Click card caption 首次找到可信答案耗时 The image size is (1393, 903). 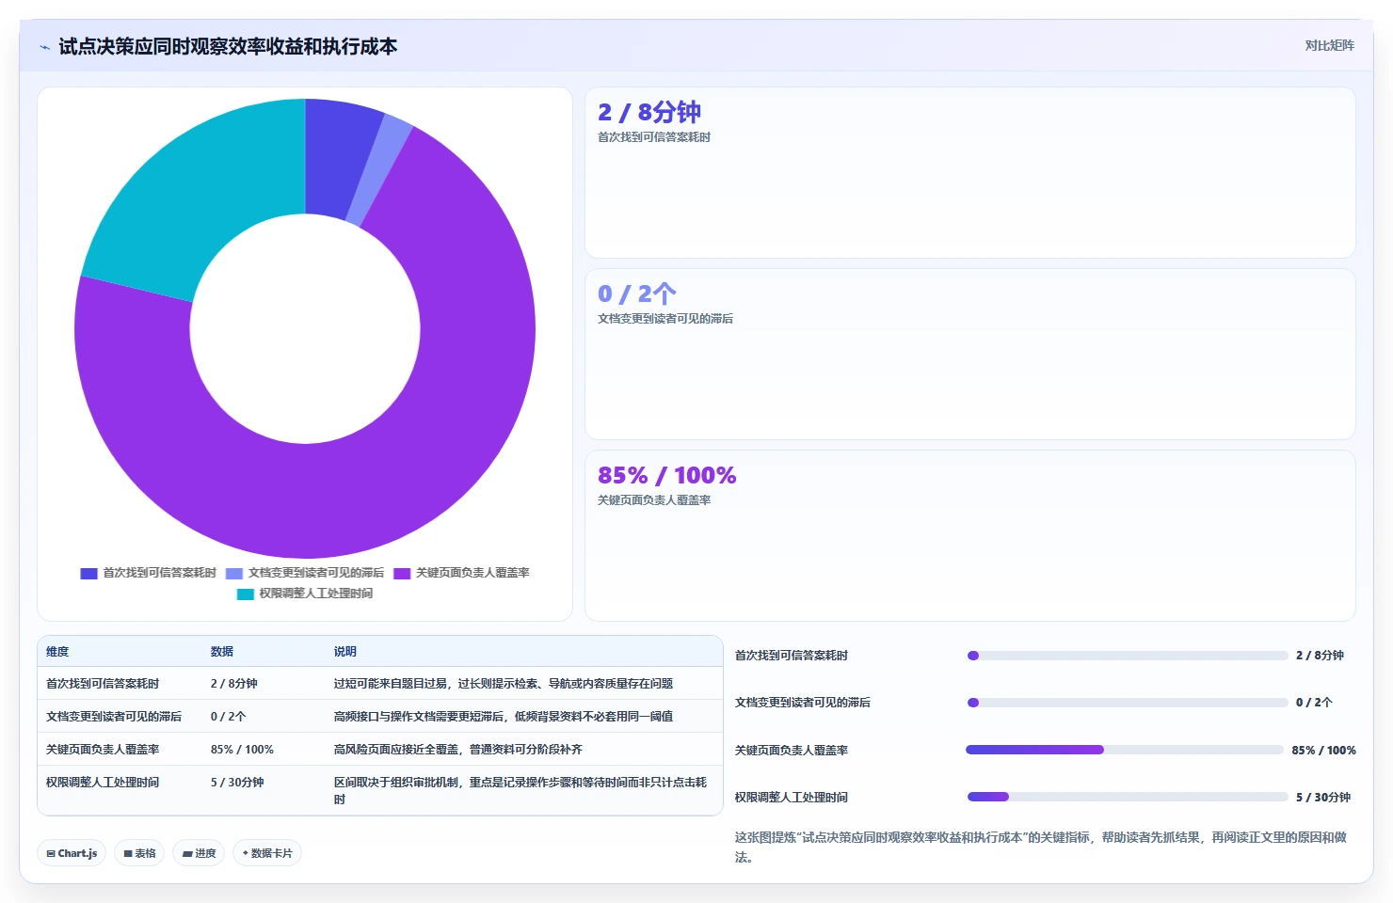[654, 137]
